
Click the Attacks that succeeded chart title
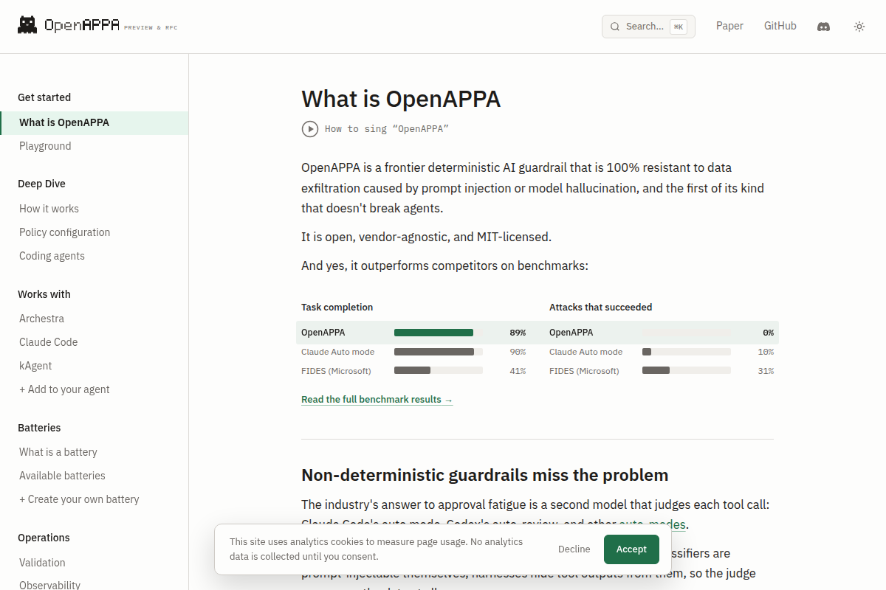coord(601,308)
